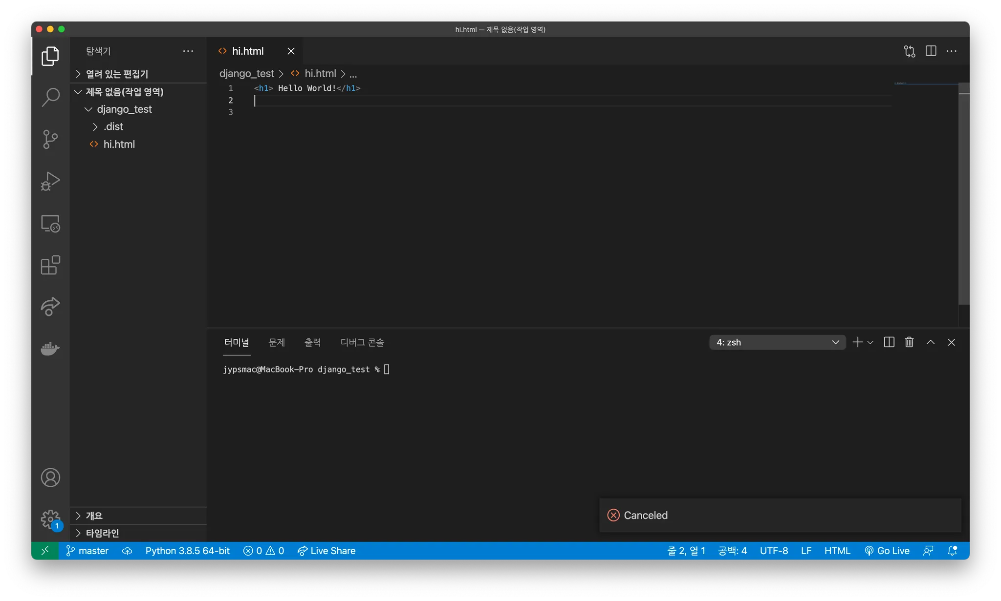Screen dimensions: 1001x601
Task: Click the Live Share activity bar icon
Action: pos(50,307)
